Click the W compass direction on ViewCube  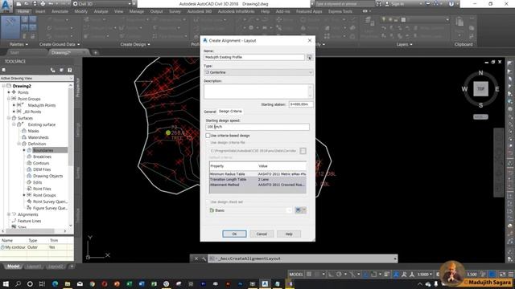464,89
